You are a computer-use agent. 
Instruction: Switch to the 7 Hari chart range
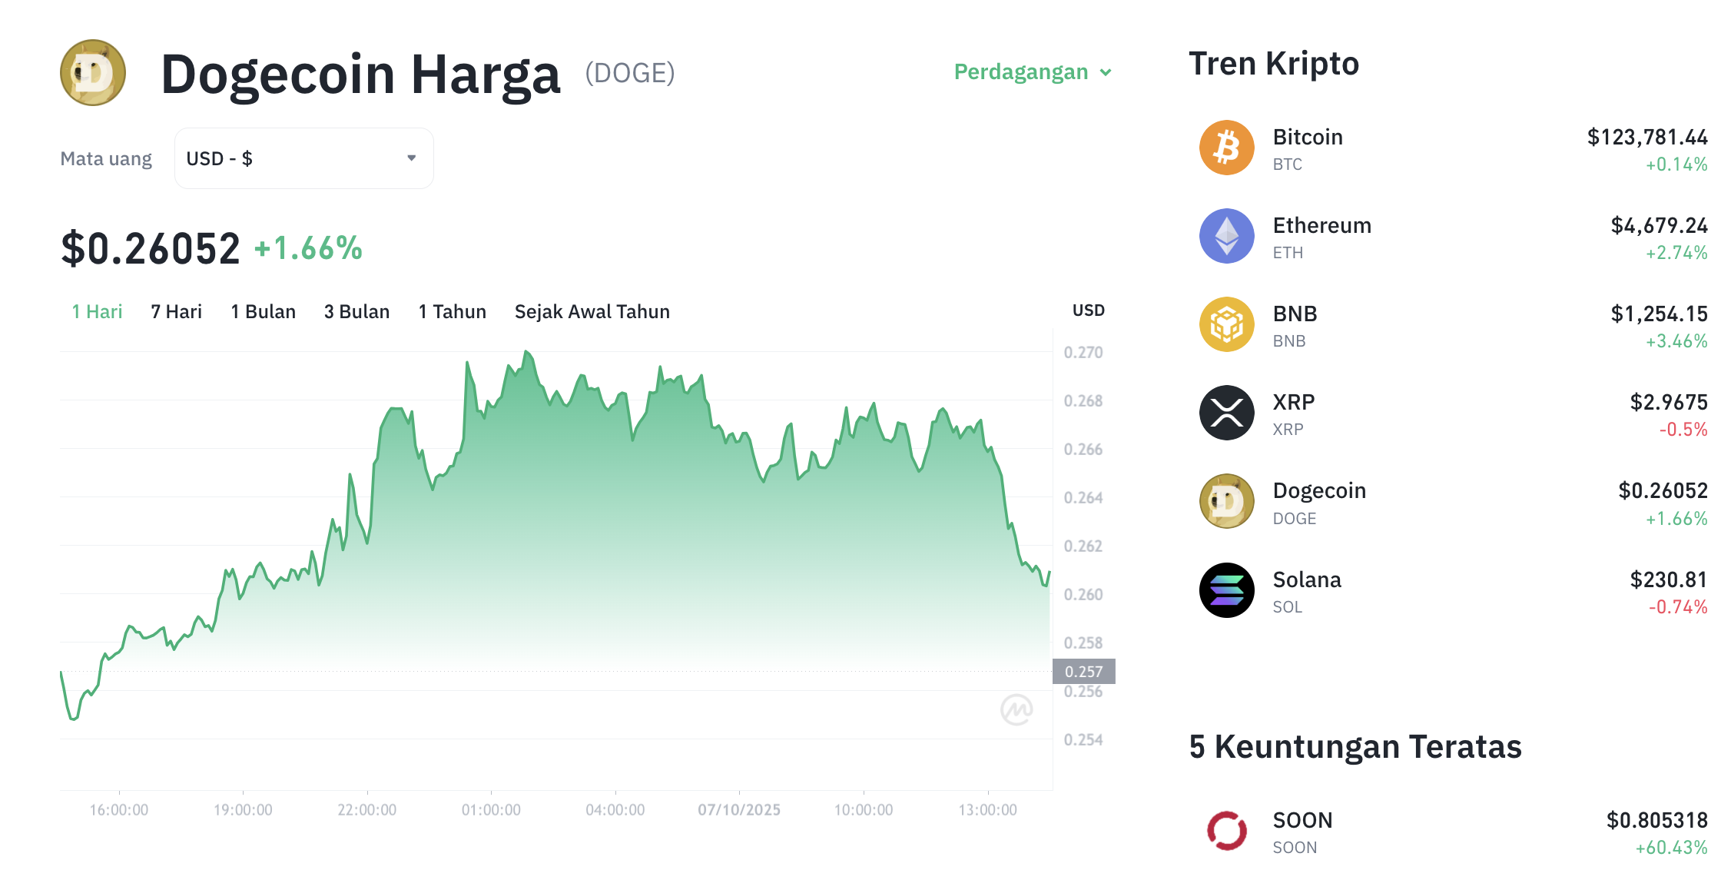click(x=176, y=311)
